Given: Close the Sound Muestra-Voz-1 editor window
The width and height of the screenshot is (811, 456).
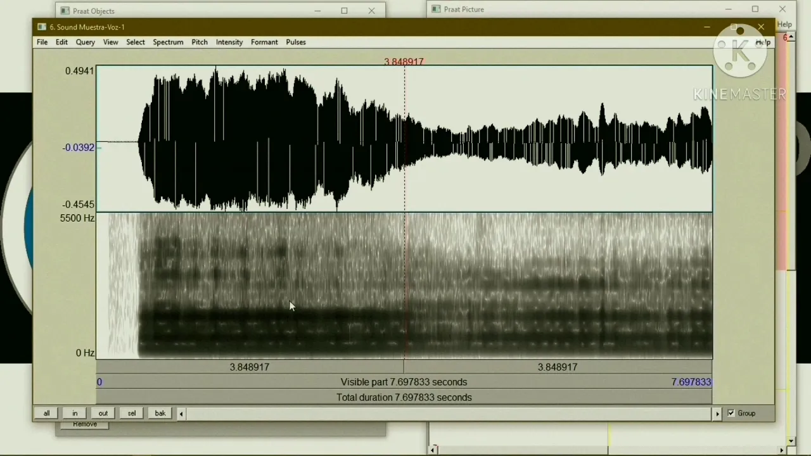Looking at the screenshot, I should (761, 27).
